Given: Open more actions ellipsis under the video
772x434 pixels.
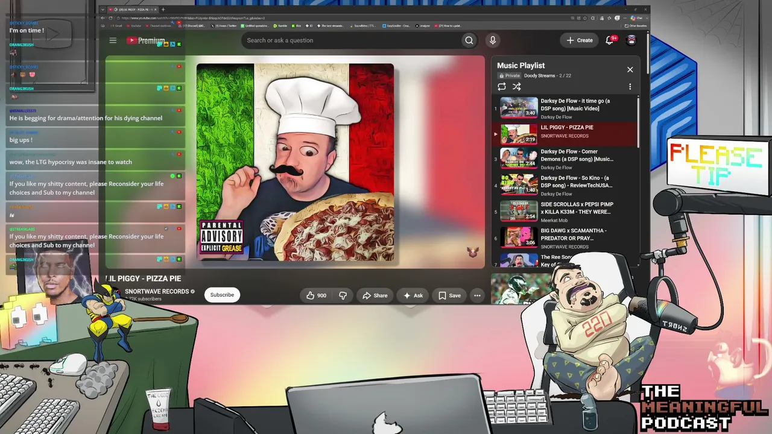Looking at the screenshot, I should [477, 295].
